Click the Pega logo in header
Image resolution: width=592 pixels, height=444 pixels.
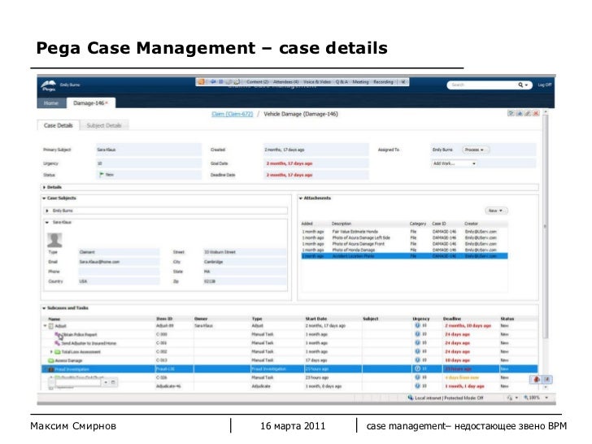pos(48,86)
